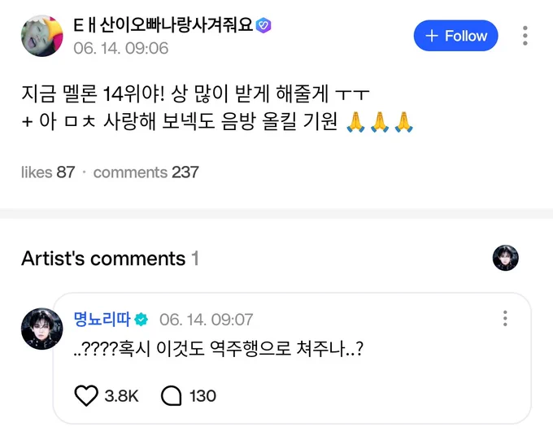Open the artist avatar beside the comment

pyautogui.click(x=42, y=329)
